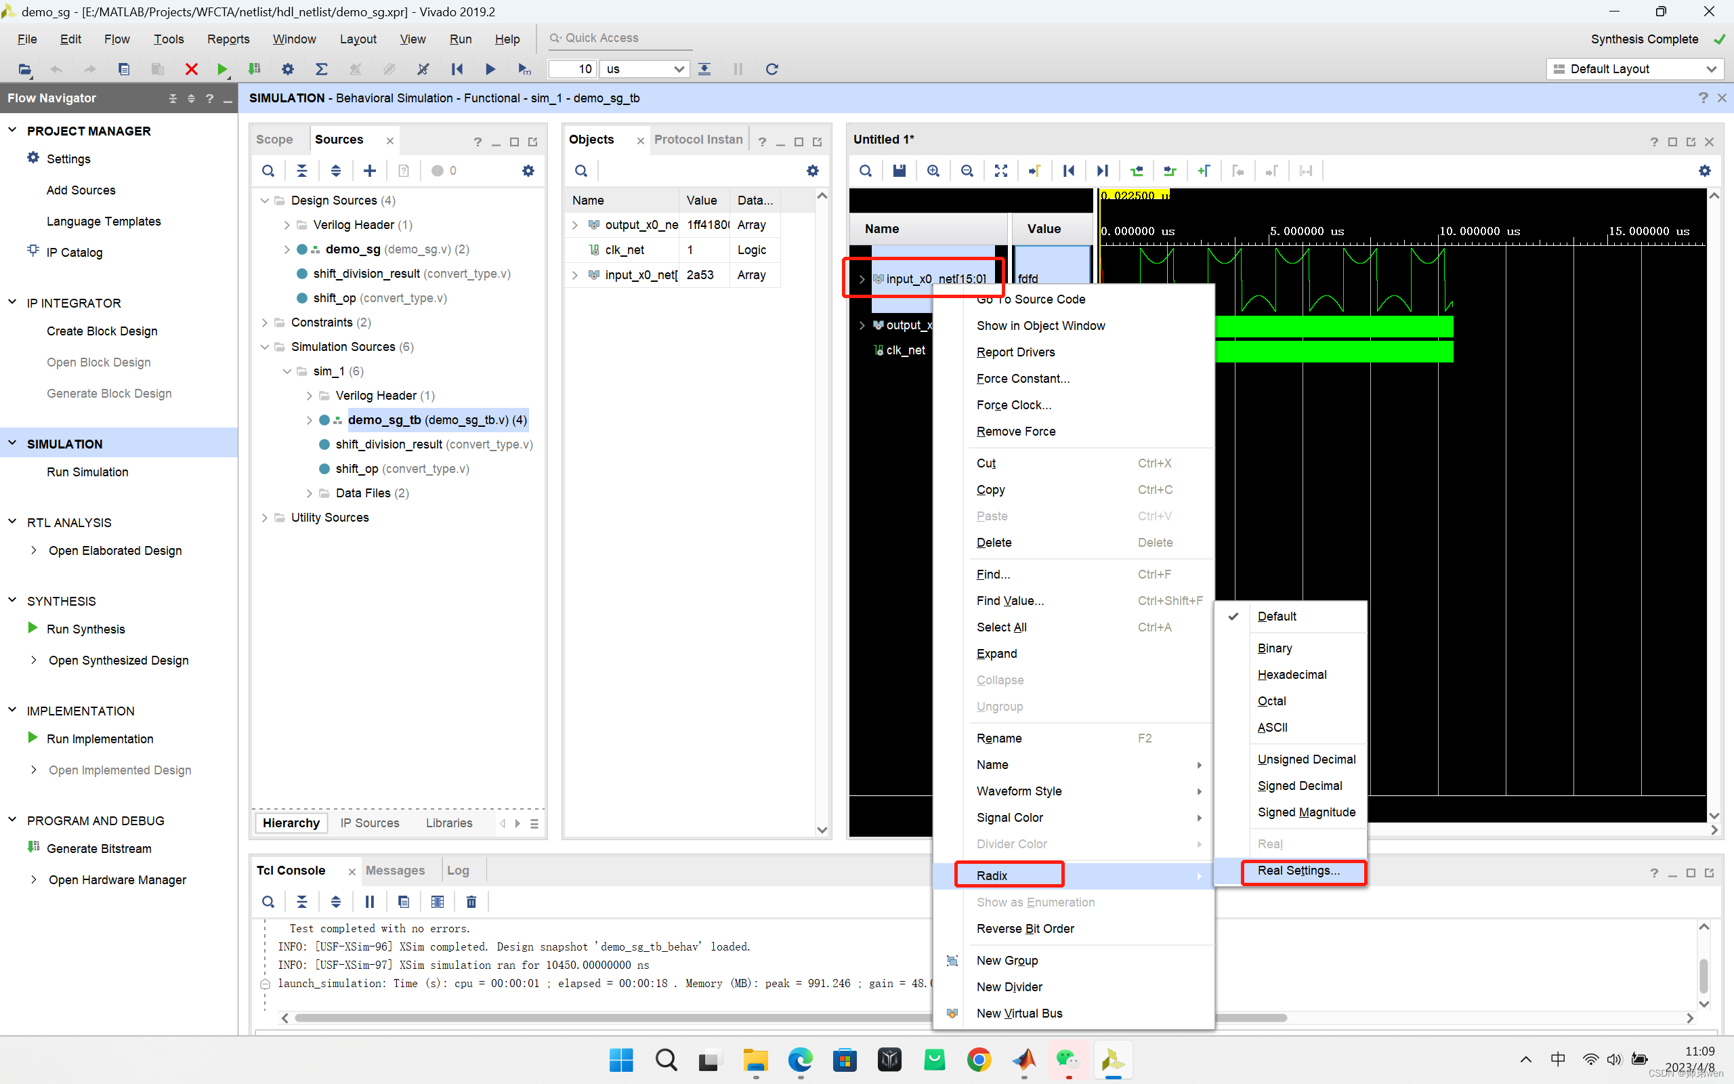The image size is (1734, 1084).
Task: Open Chrome from the Windows taskbar
Action: tap(979, 1060)
